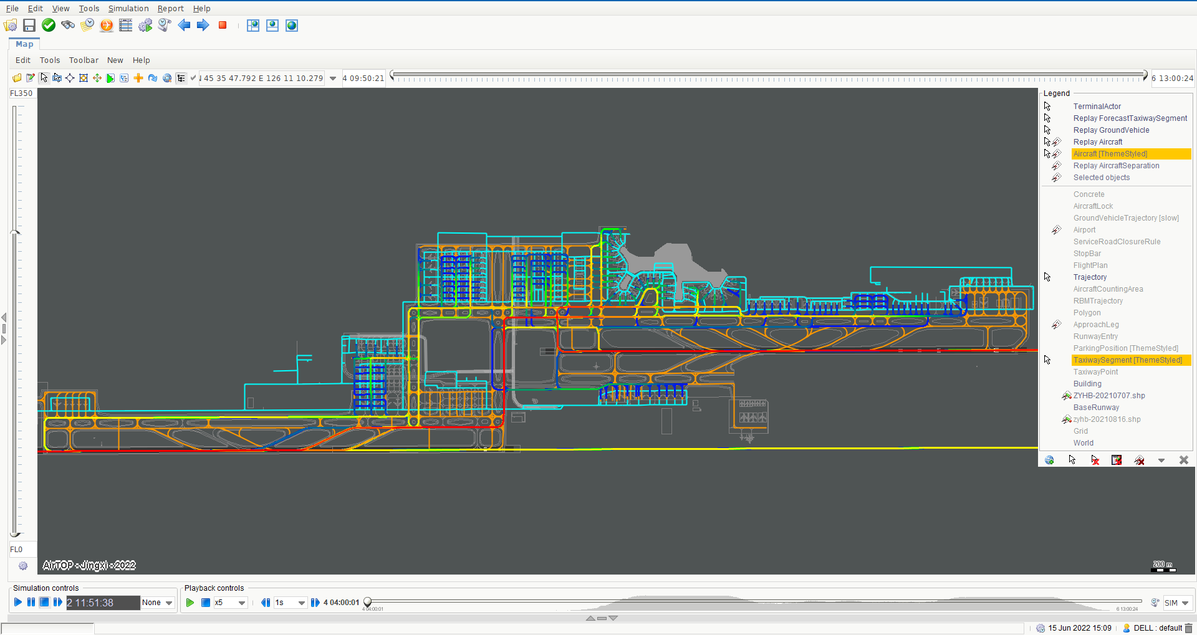The image size is (1197, 635).
Task: Open the None dropdown in Simulation controls
Action: pos(169,603)
